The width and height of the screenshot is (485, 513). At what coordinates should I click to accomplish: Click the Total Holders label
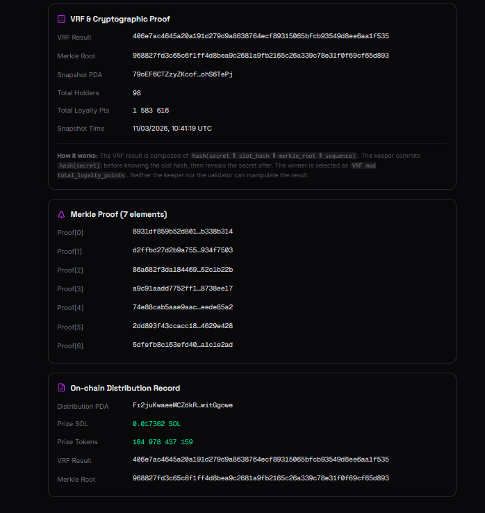78,93
